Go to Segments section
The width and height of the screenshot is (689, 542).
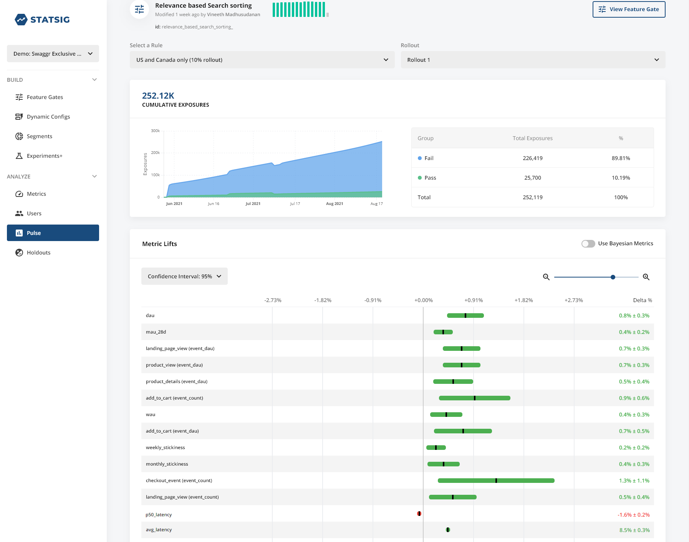39,136
